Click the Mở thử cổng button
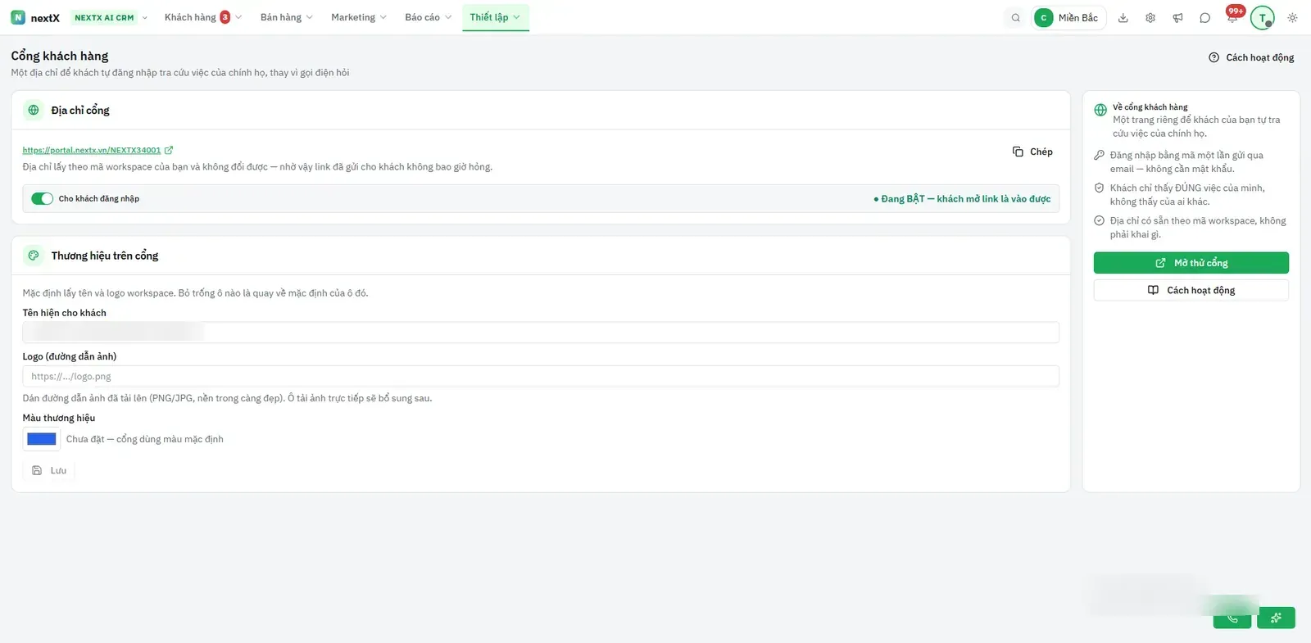 click(x=1191, y=263)
